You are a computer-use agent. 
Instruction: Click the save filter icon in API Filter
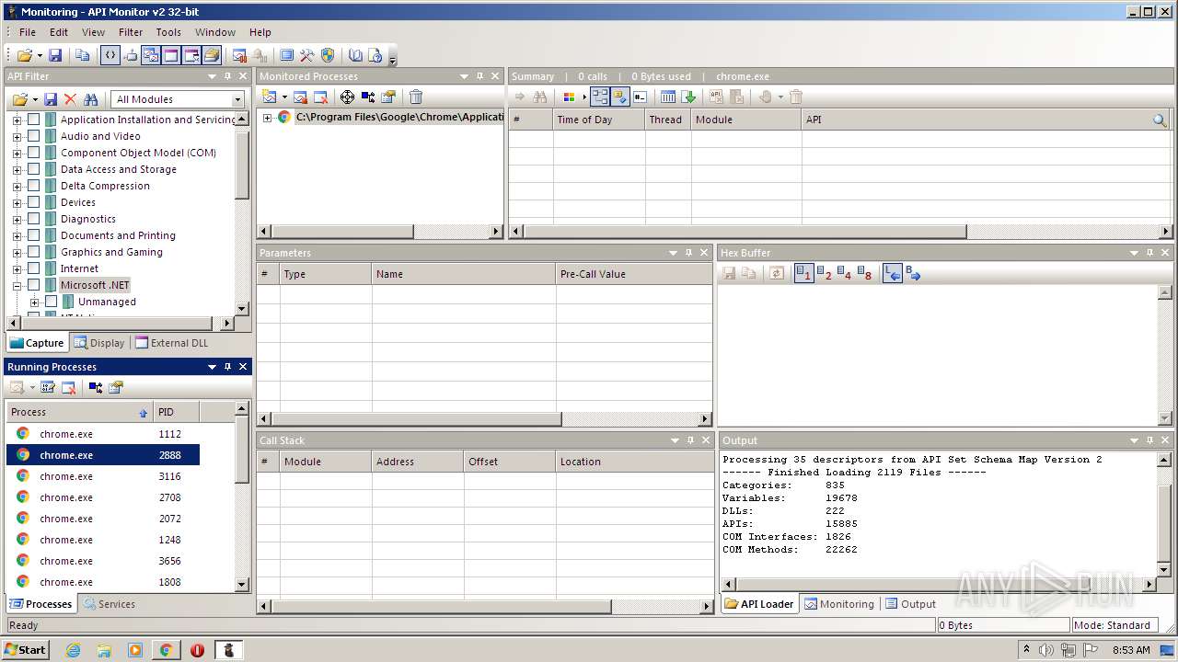[x=51, y=99]
